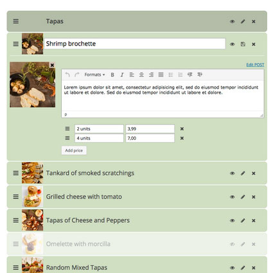Edit Grilled cheese with tomato pencil icon
This screenshot has width=273, height=273.
tap(243, 197)
